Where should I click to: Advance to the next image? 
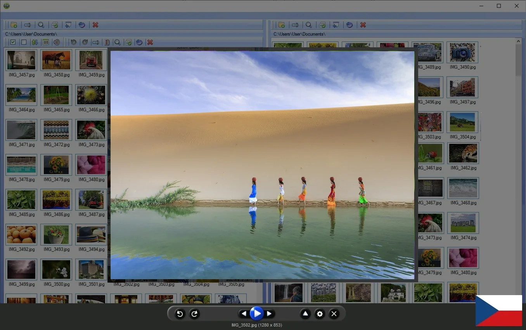click(x=269, y=314)
